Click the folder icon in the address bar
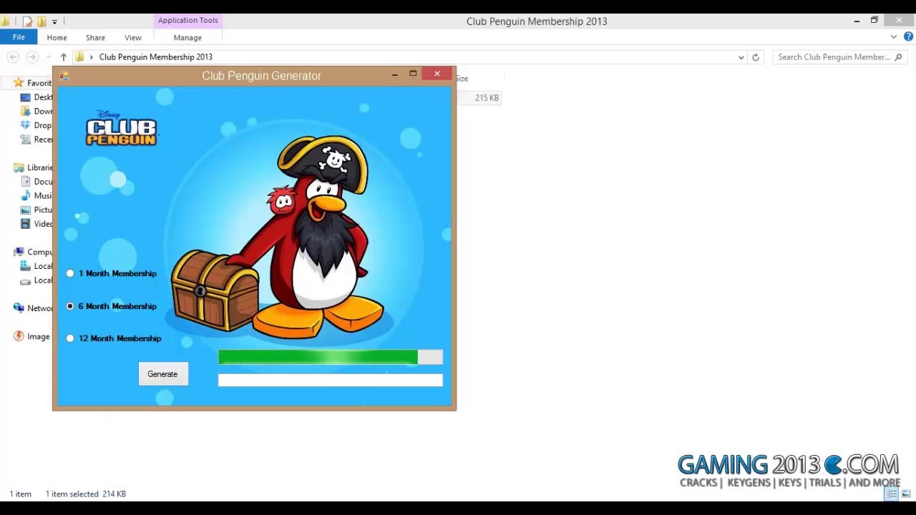The width and height of the screenshot is (916, 515). pyautogui.click(x=79, y=57)
